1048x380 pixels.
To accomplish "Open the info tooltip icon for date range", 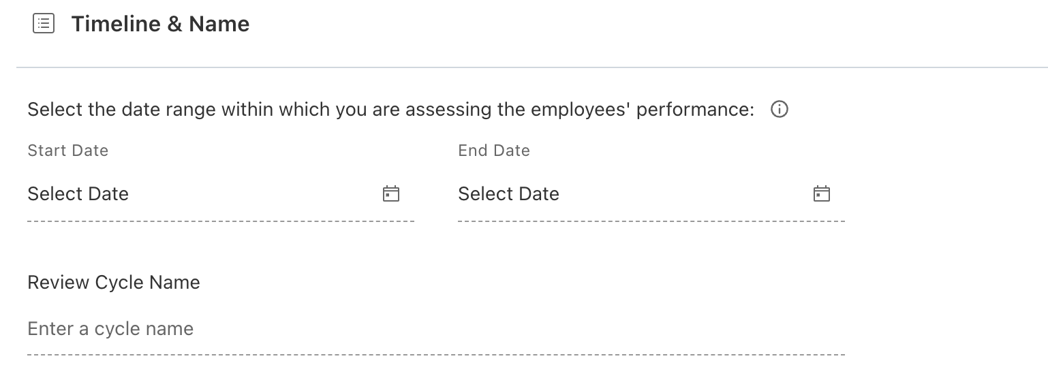I will (x=779, y=110).
